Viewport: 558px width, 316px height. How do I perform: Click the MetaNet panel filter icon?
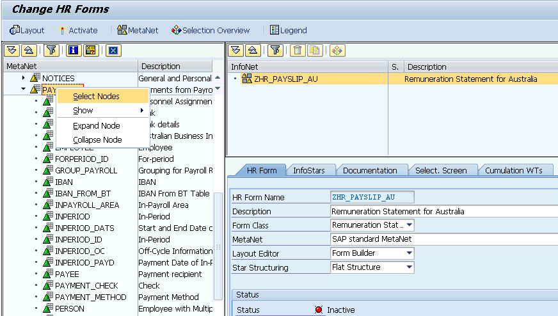point(52,51)
